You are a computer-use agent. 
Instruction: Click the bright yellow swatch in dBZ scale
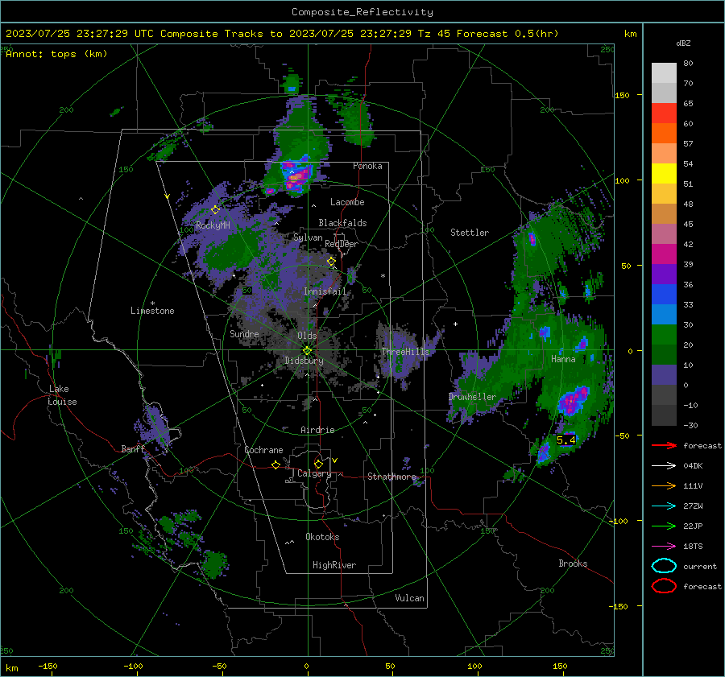(664, 174)
